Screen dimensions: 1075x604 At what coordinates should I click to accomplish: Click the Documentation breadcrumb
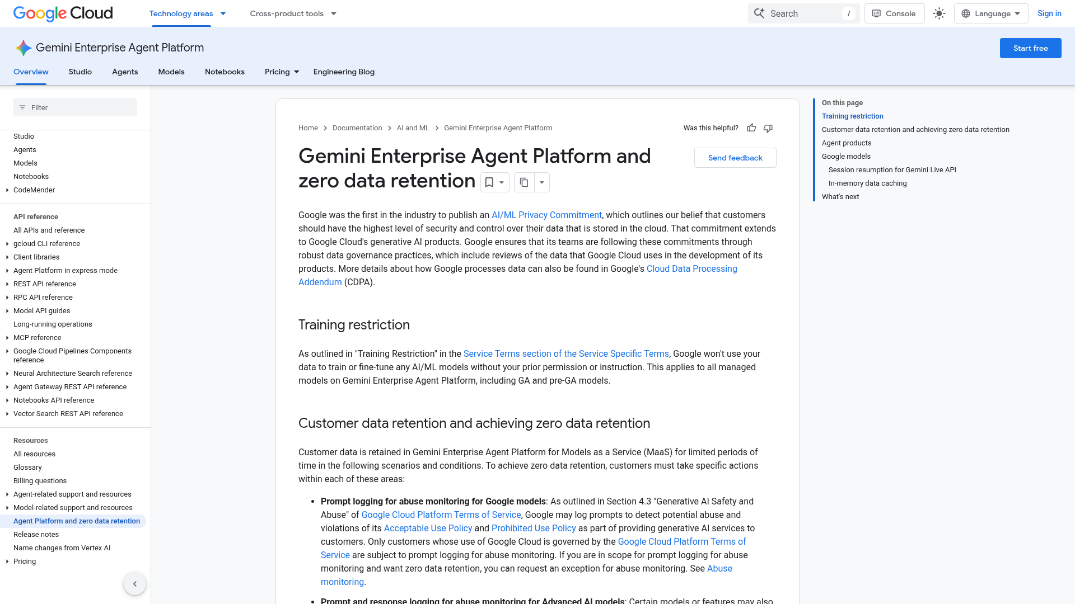(x=357, y=128)
